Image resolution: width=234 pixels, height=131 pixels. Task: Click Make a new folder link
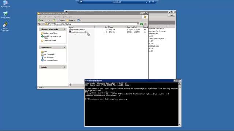[51, 33]
